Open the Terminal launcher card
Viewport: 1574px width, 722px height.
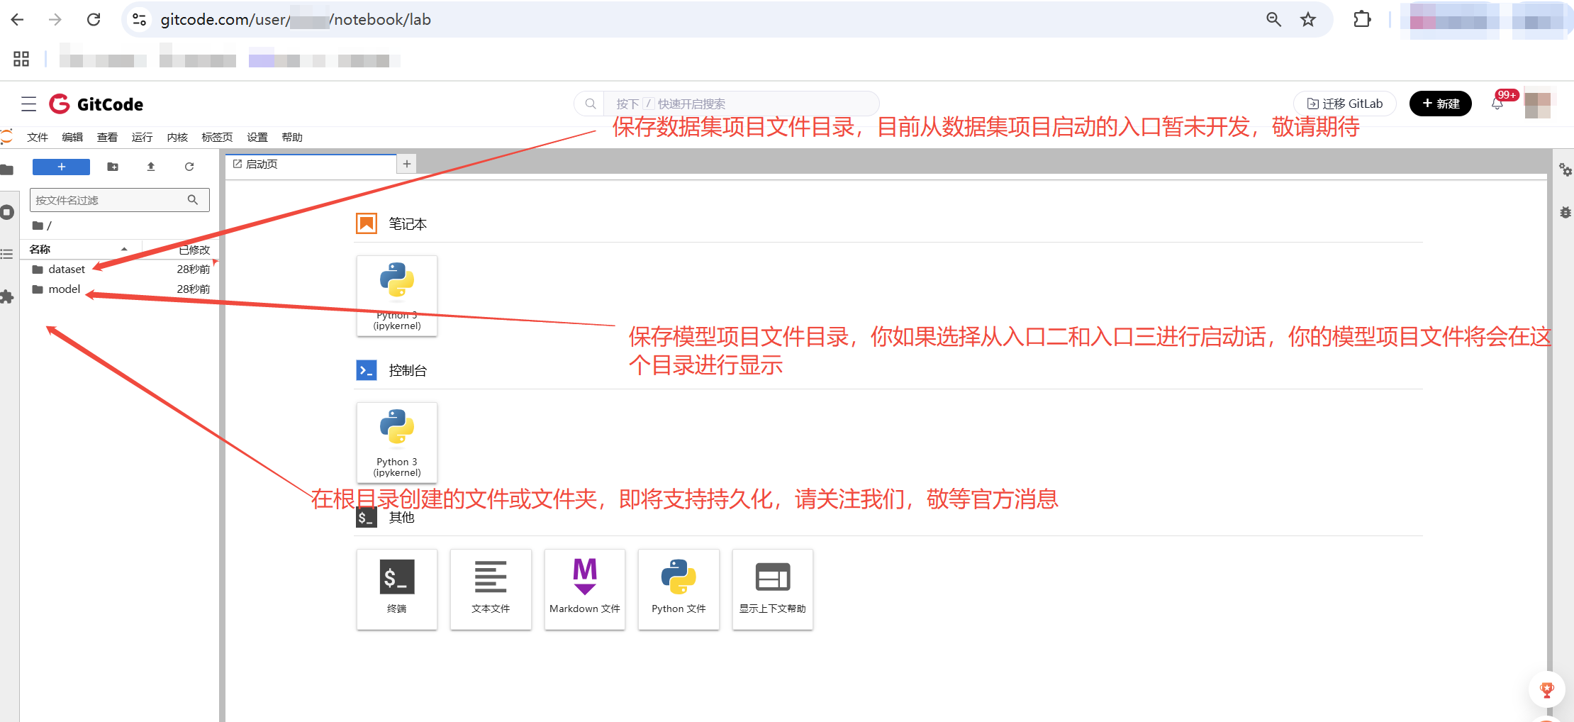tap(396, 589)
